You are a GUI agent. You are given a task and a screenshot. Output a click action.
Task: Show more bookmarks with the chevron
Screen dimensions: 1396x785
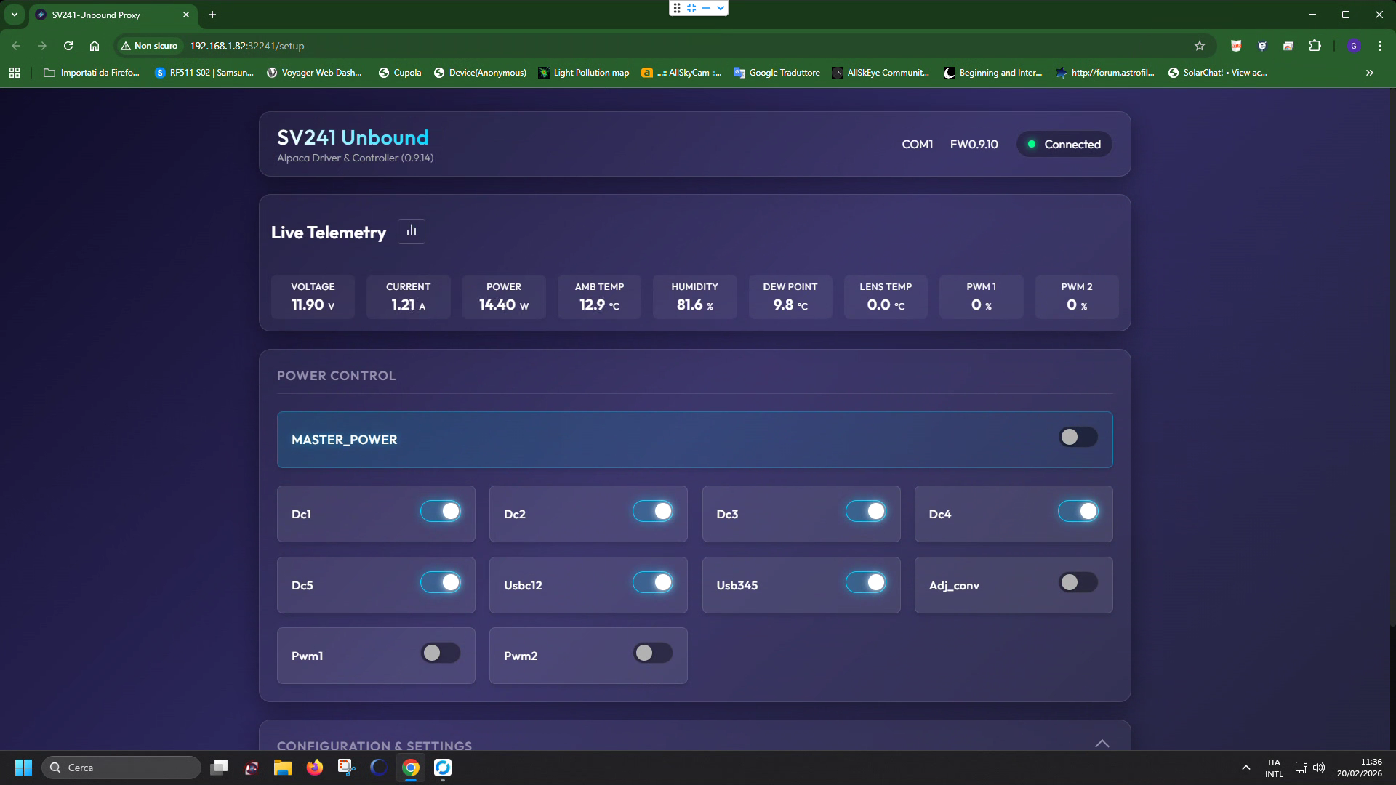tap(1370, 73)
